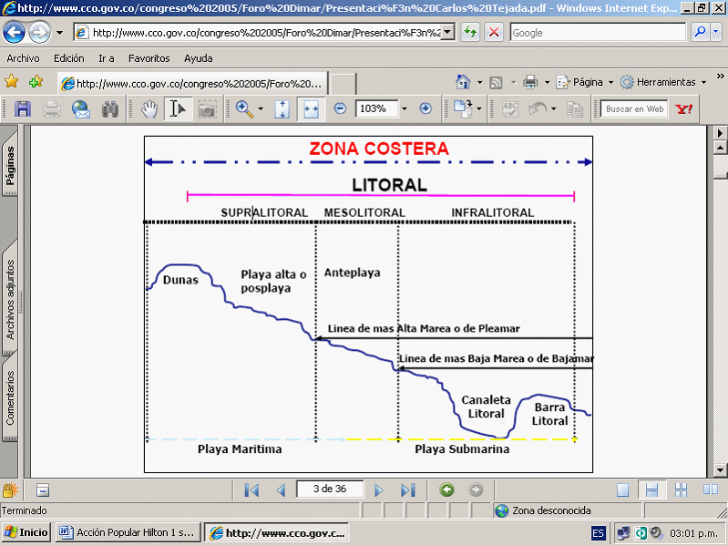This screenshot has width=728, height=546.
Task: Click the Fit Width icon
Action: pos(311,108)
